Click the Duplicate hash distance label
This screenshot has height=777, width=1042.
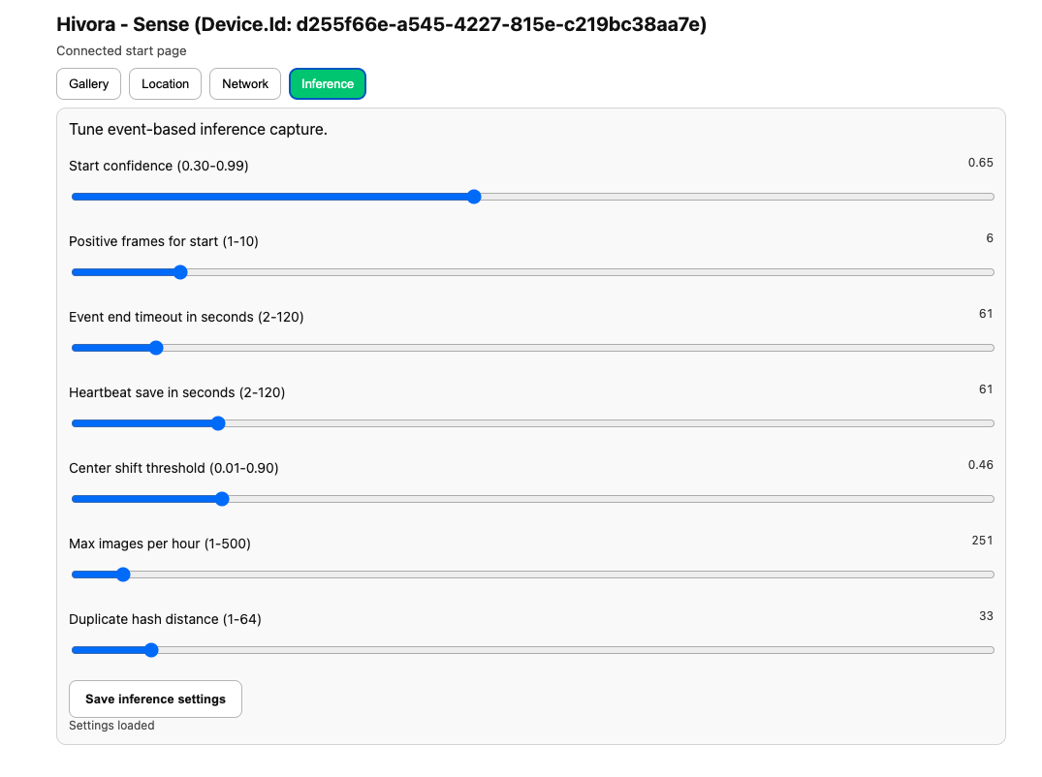(165, 619)
